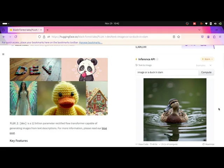Click the Inference API heading

(x=147, y=59)
